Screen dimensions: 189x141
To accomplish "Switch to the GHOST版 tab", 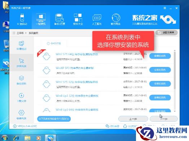I will pyautogui.click(x=54, y=44).
